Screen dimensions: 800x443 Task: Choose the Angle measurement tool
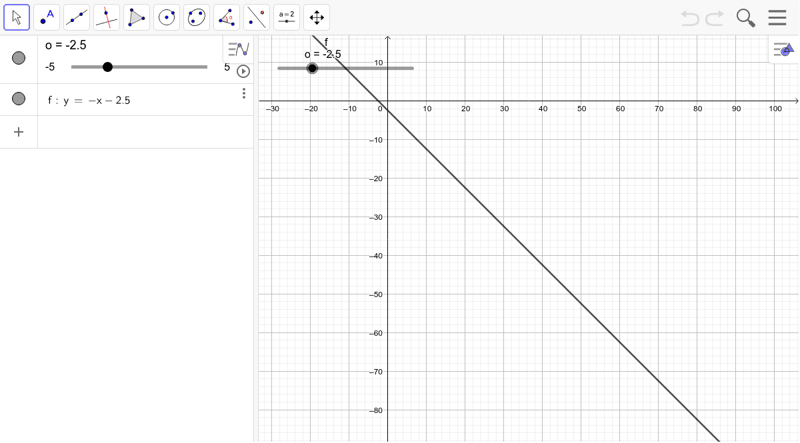[x=226, y=17]
